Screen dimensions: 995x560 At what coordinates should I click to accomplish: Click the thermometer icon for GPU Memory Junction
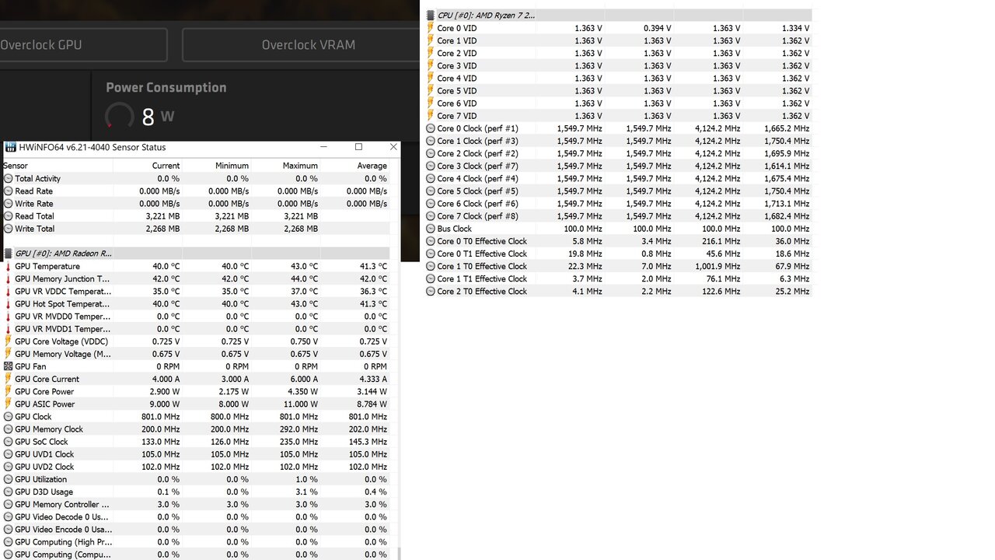pos(8,278)
